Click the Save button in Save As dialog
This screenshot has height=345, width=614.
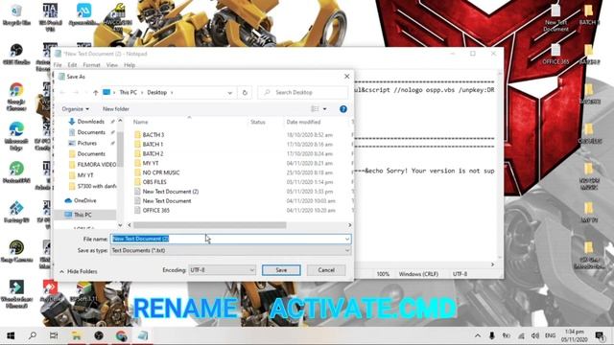(281, 270)
